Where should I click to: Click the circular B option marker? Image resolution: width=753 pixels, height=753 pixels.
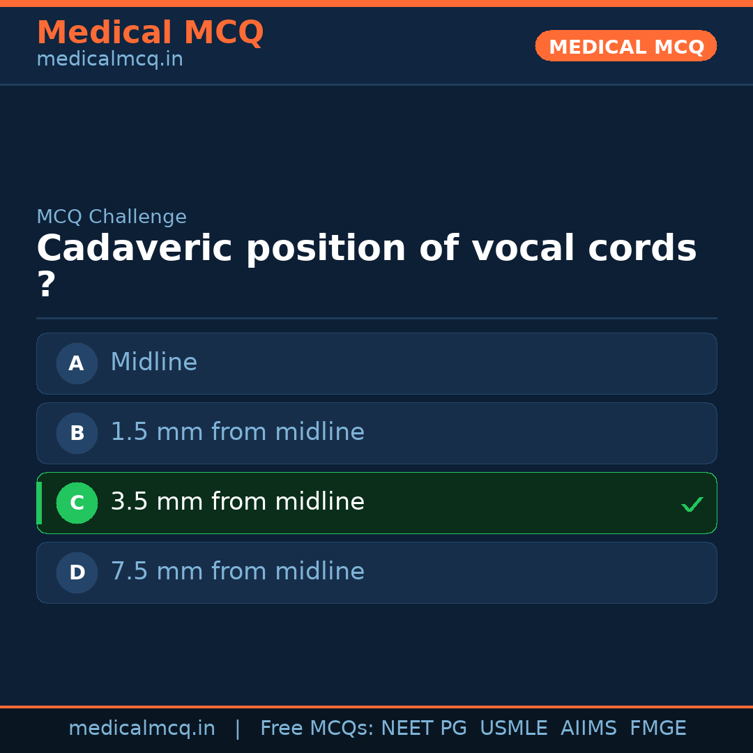(x=77, y=433)
